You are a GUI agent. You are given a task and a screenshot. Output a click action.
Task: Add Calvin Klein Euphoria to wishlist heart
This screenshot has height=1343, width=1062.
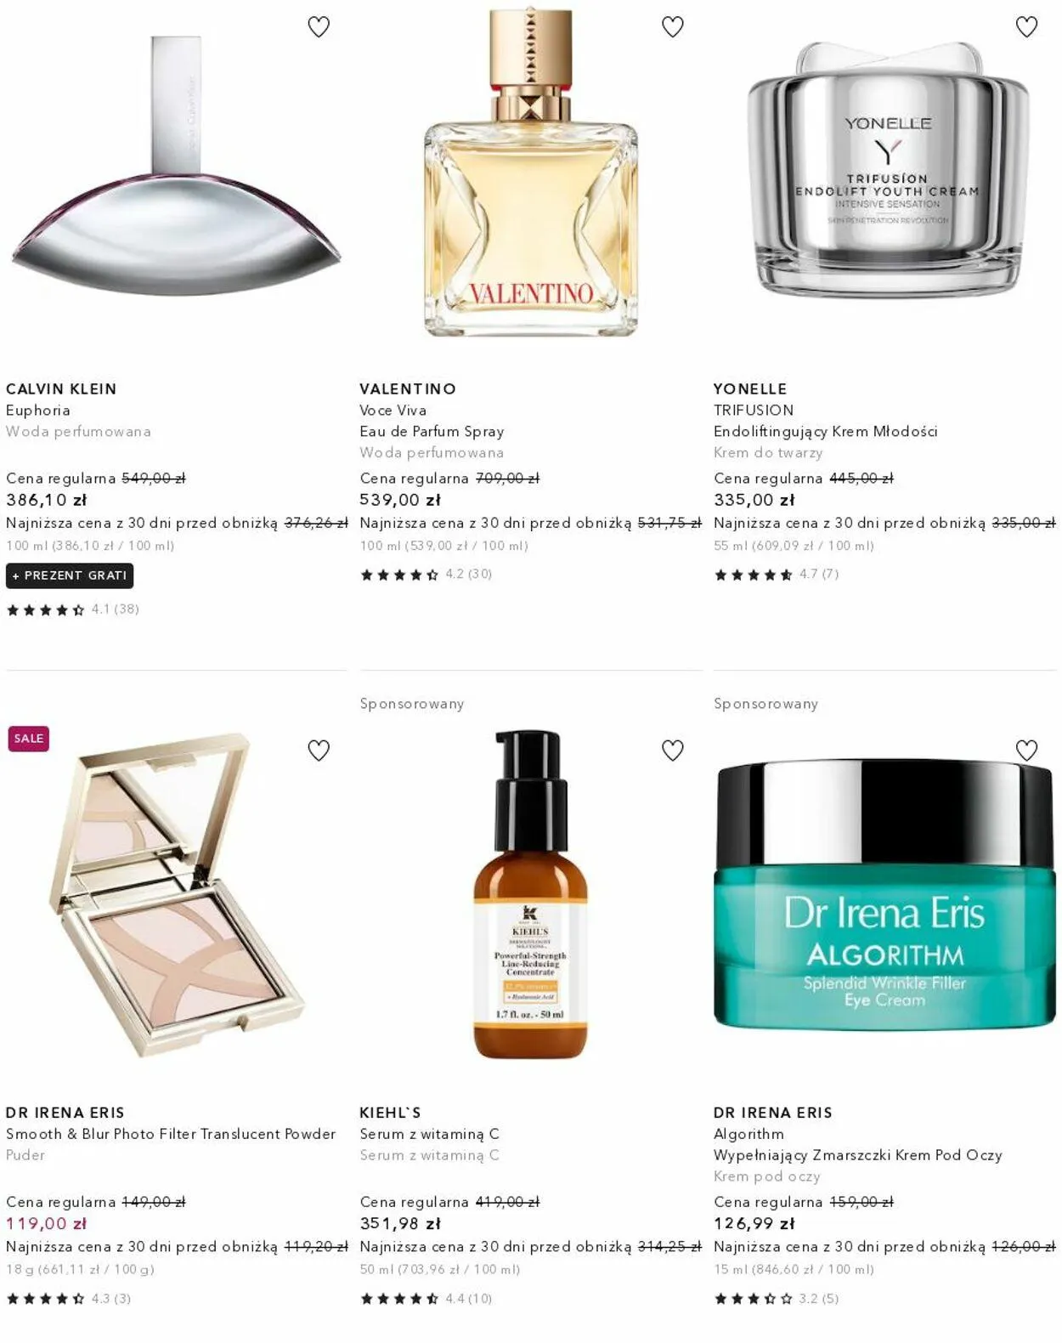tap(319, 27)
